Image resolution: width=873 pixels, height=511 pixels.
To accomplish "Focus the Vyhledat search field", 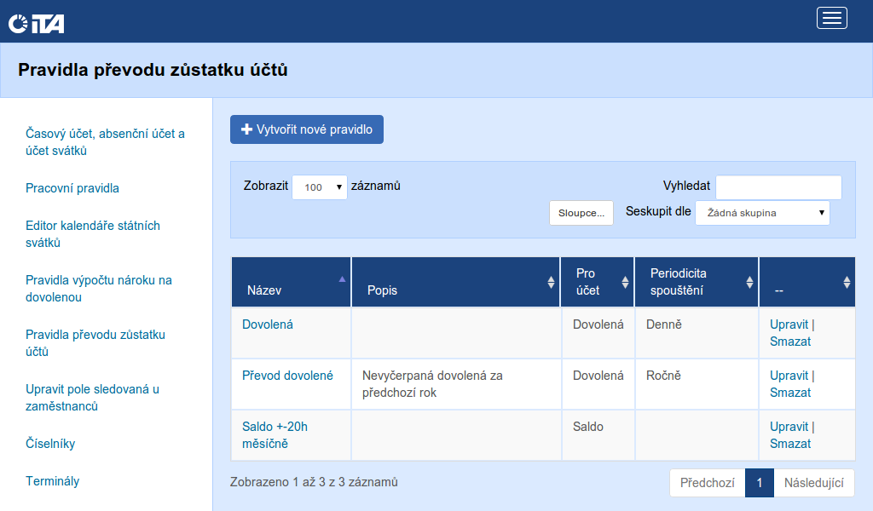I will point(778,187).
